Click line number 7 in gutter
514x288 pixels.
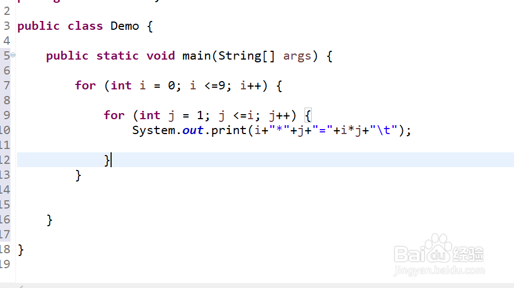pyautogui.click(x=7, y=86)
